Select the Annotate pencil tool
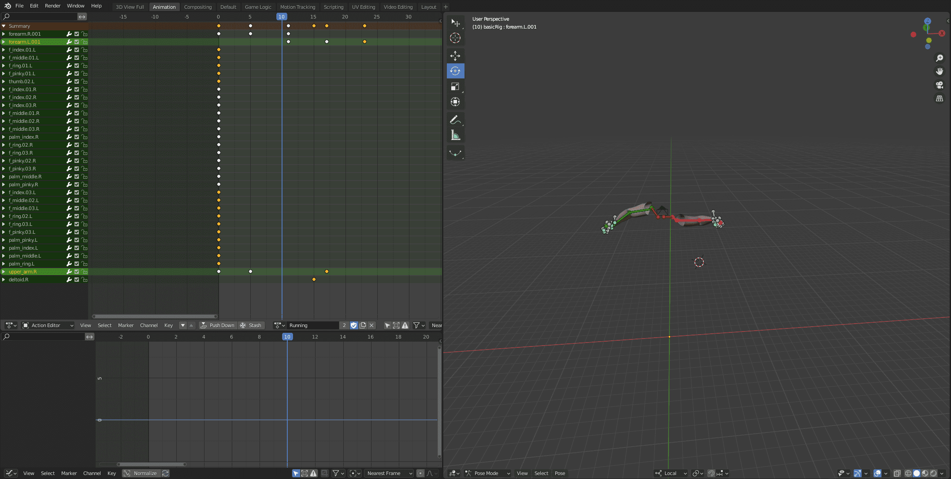This screenshot has width=951, height=479. (455, 120)
